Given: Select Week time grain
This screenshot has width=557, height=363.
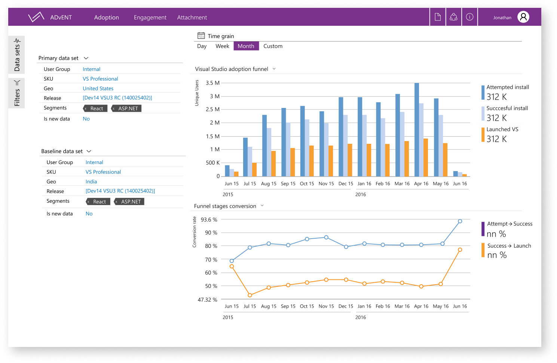Looking at the screenshot, I should click(x=222, y=46).
